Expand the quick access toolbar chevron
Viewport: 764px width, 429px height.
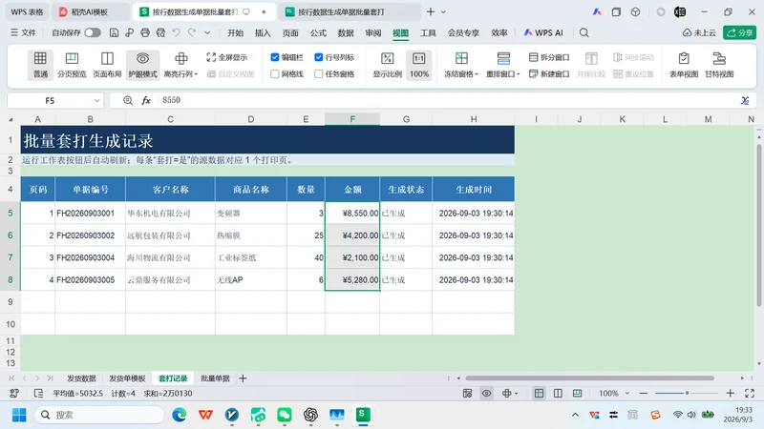(207, 32)
